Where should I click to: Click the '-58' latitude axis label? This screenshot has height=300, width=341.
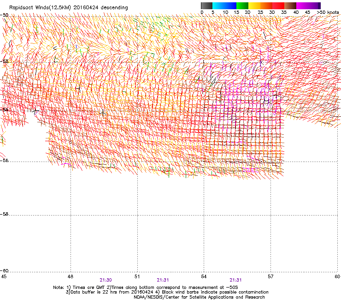[4, 214]
